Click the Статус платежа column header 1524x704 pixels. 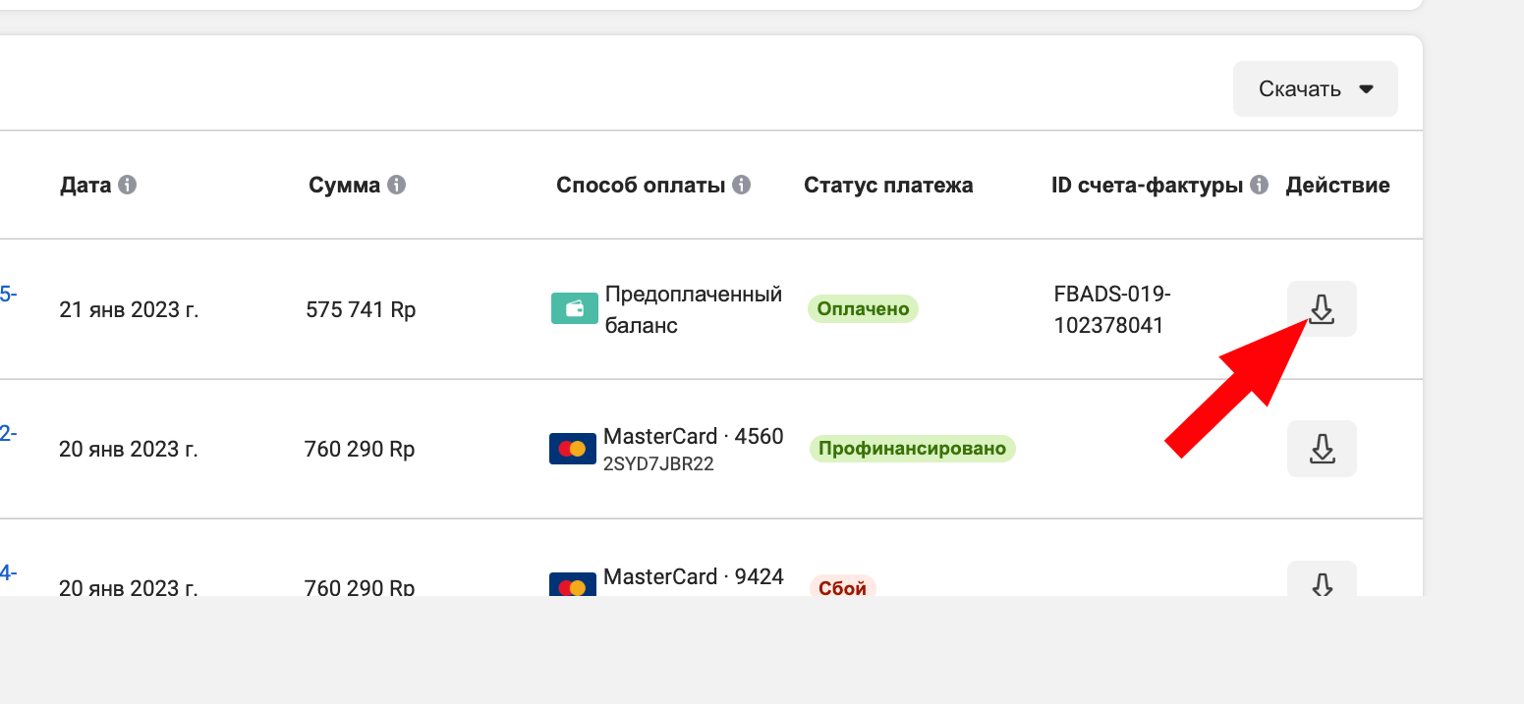click(888, 185)
